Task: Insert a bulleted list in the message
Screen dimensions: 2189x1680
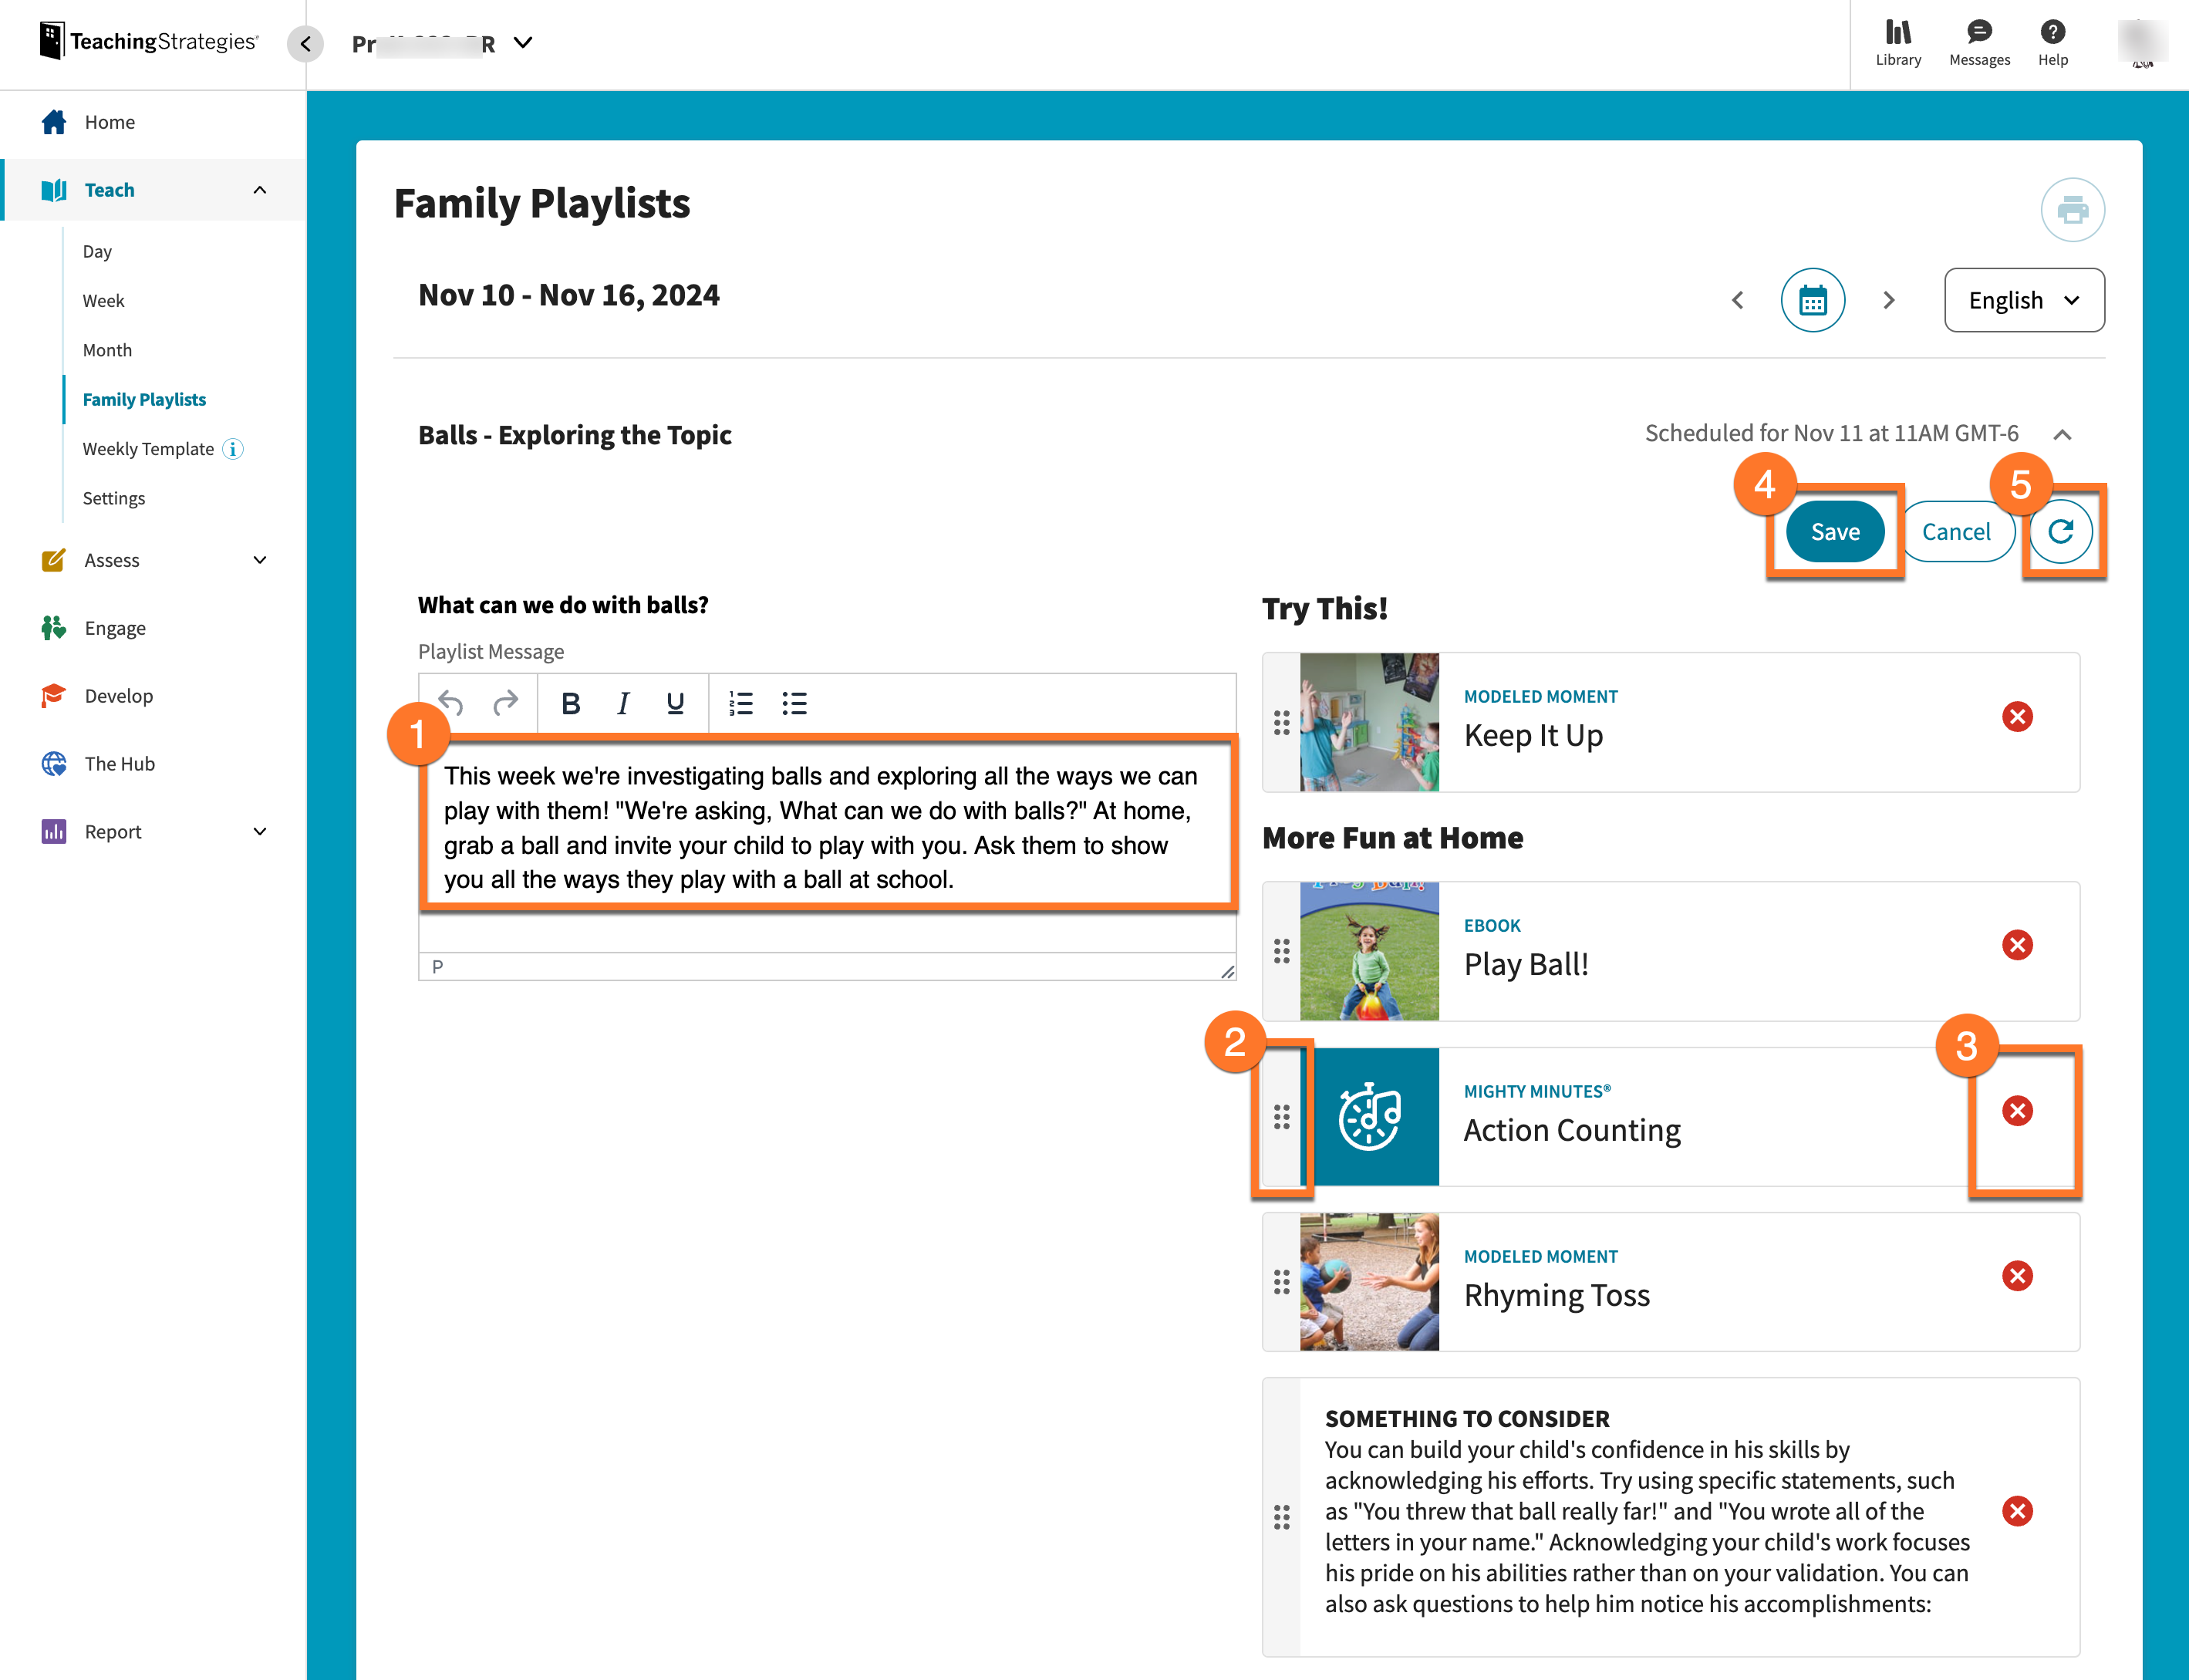Action: click(x=794, y=703)
